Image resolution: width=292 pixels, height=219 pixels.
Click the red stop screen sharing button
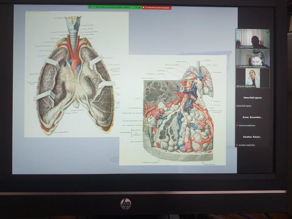pyautogui.click(x=156, y=8)
